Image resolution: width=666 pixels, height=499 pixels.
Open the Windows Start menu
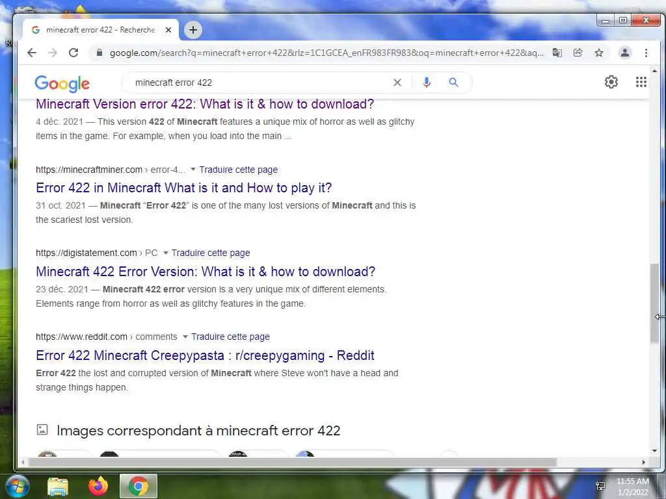click(16, 486)
